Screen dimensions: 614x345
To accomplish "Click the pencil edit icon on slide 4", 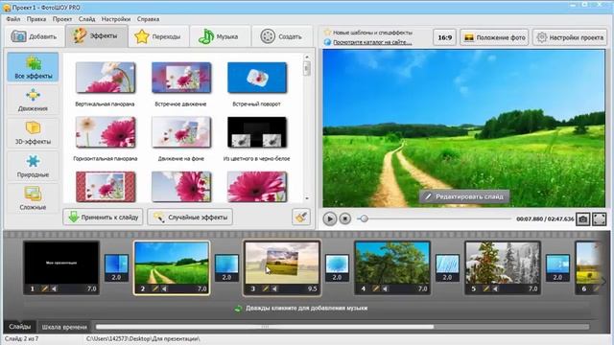I will (376, 288).
